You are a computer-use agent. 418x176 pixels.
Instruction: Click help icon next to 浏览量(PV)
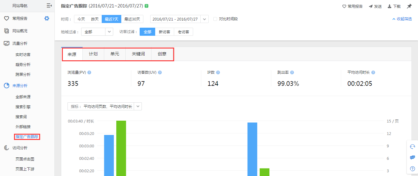[89, 72]
